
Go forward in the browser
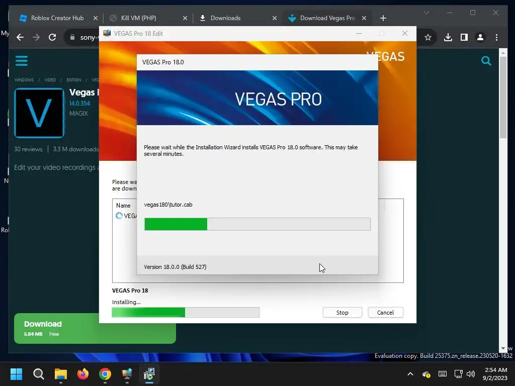(x=36, y=37)
